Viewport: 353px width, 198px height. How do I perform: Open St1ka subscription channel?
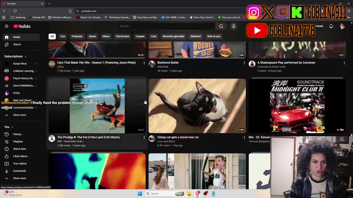click(x=21, y=93)
